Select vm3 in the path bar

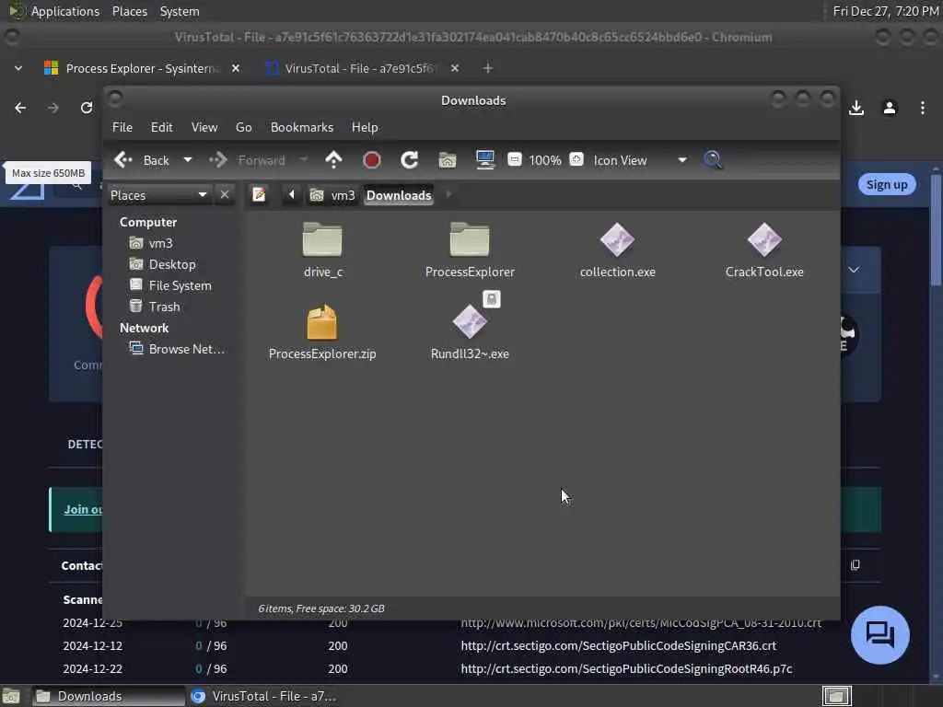point(332,195)
